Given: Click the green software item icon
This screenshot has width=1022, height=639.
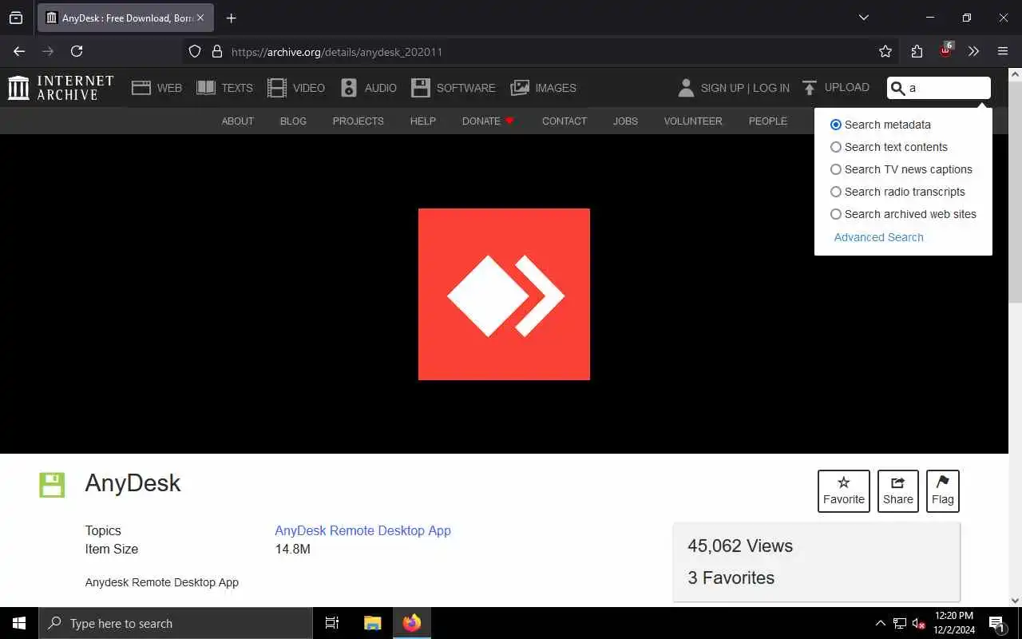Looking at the screenshot, I should (52, 484).
